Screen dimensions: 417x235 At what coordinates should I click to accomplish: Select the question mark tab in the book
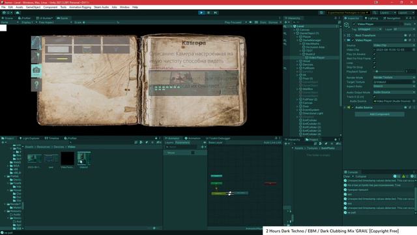(x=36, y=85)
